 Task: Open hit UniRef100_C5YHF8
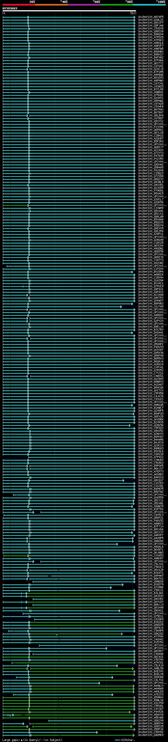[x=151, y=107]
